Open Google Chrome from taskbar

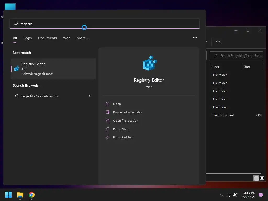point(32,195)
